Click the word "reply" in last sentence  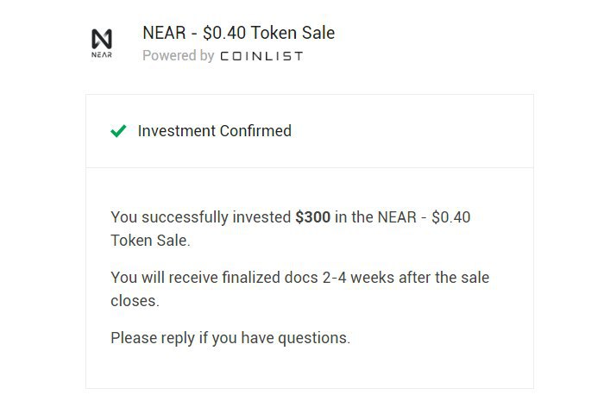[x=178, y=338]
